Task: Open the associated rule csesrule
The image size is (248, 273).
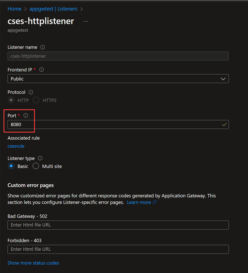Action: tap(16, 146)
